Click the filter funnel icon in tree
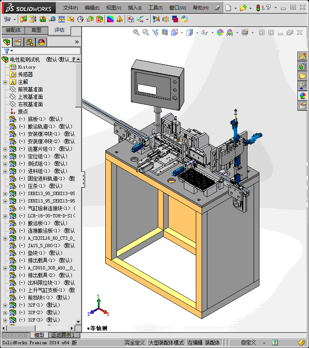 point(7,51)
